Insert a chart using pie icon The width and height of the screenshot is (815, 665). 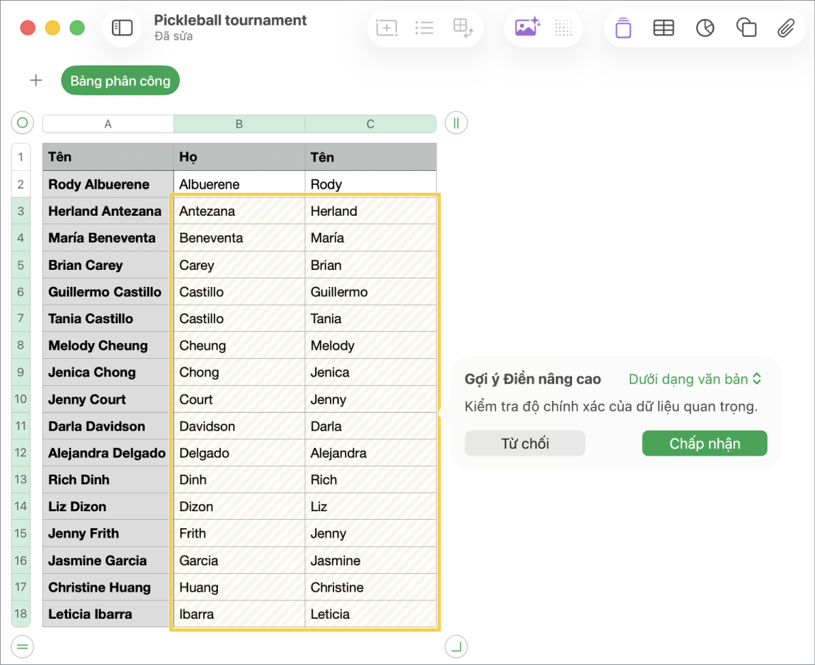705,28
